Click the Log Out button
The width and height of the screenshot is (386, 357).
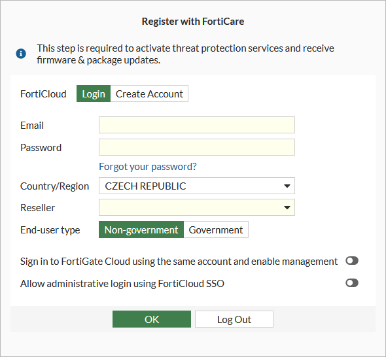coord(234,319)
